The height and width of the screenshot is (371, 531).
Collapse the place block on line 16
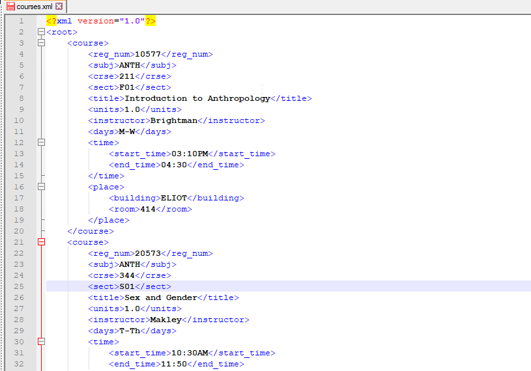[x=41, y=187]
